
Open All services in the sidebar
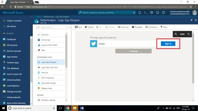point(10,26)
